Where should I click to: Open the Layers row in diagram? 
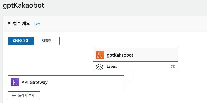[135, 66]
